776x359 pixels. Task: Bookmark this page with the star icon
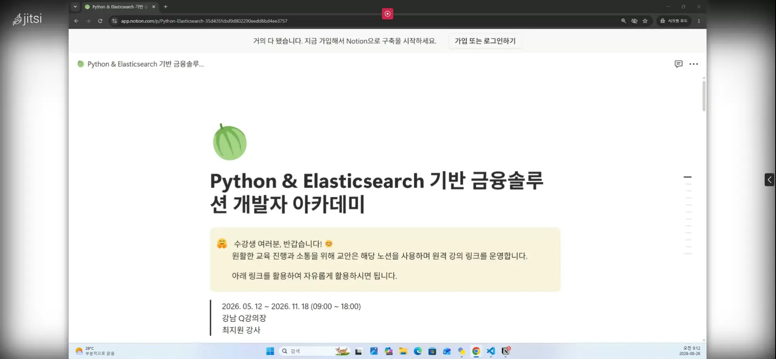point(645,21)
